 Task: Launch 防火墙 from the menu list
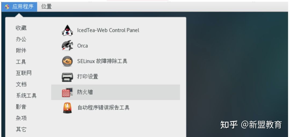(85, 92)
